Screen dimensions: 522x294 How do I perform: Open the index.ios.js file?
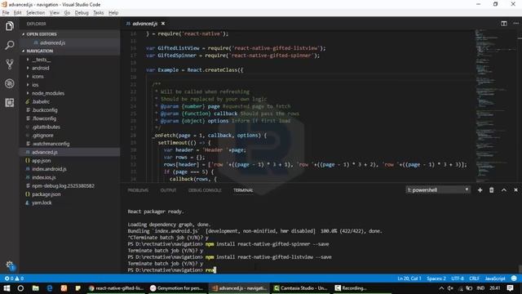coord(43,177)
